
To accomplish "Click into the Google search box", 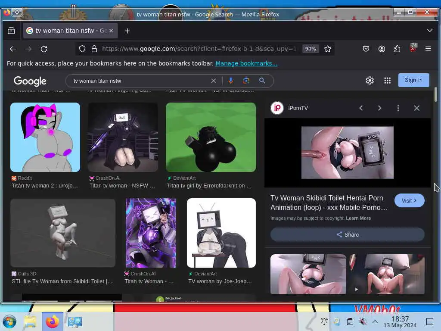I will pos(141,81).
